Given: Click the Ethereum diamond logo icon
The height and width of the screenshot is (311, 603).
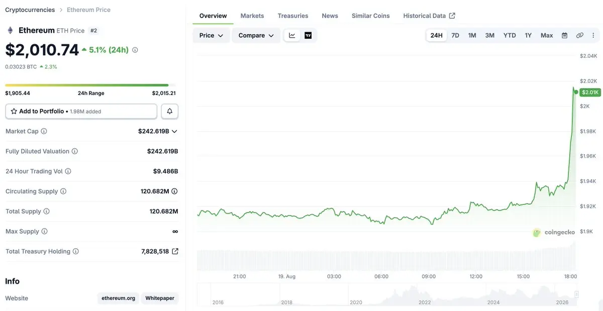Looking at the screenshot, I should (x=10, y=30).
